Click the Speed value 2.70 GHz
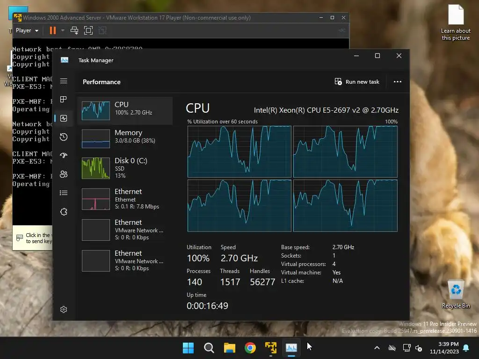Screen dimensions: 479x359 239,258
